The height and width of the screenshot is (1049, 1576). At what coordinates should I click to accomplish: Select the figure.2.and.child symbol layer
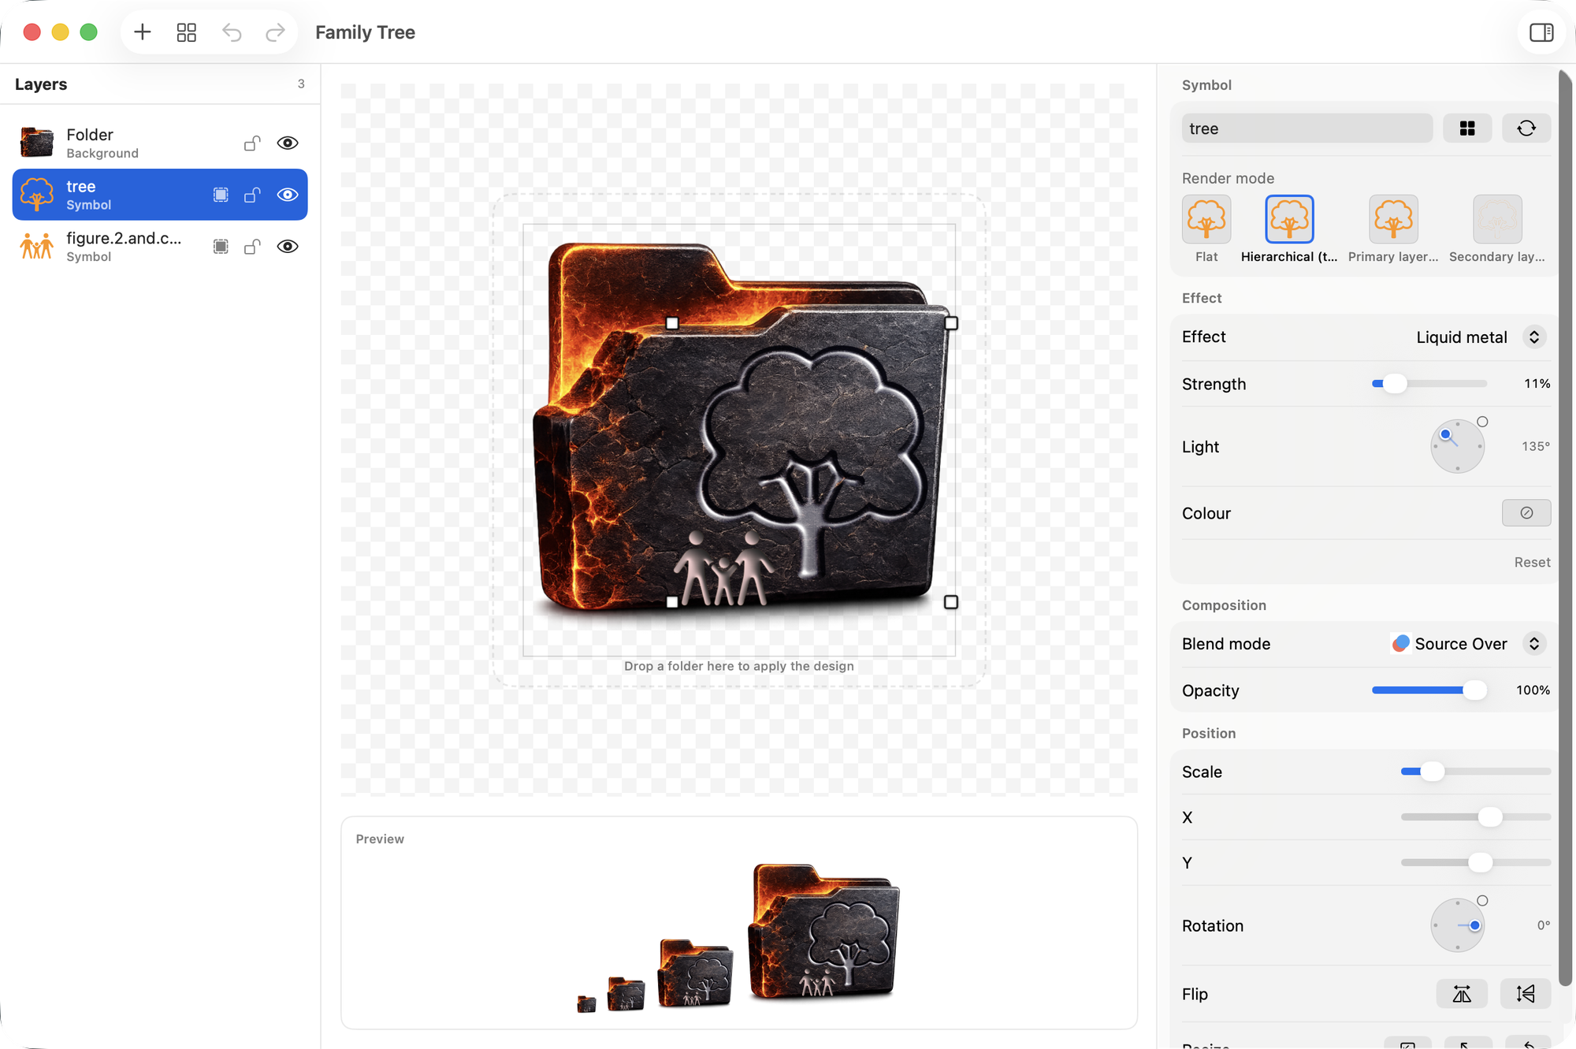click(x=160, y=247)
